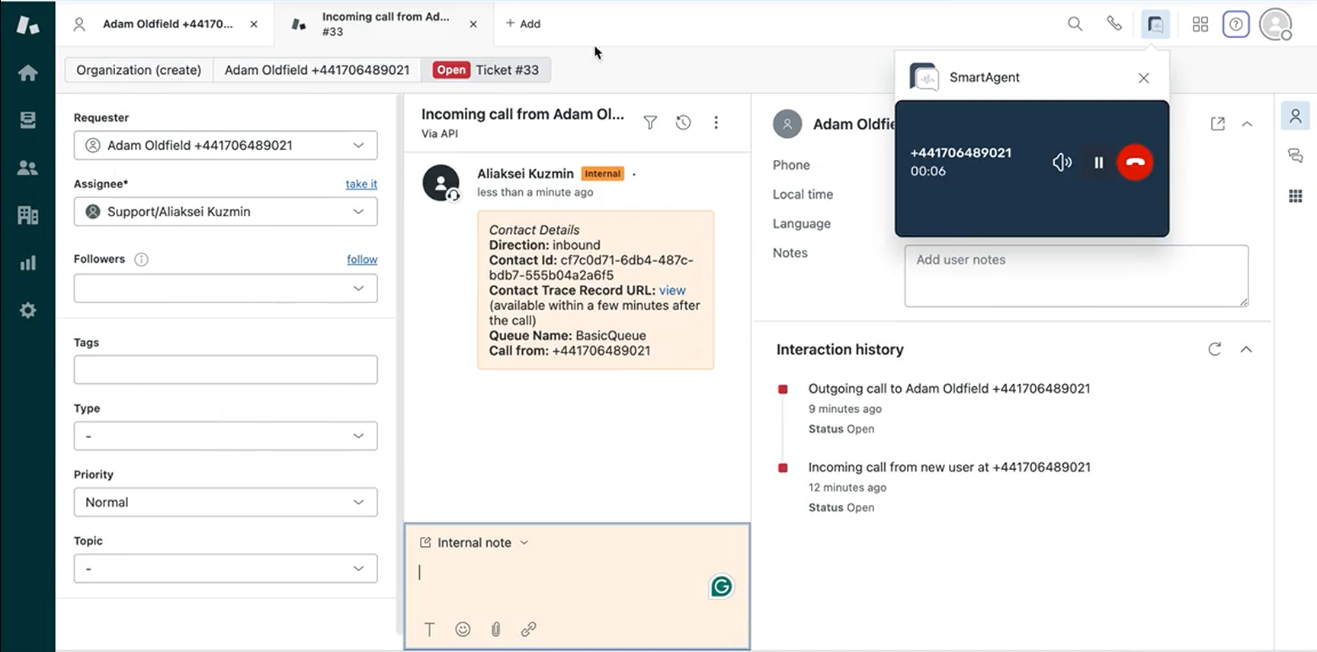
Task: Open the conversation filter icon
Action: pyautogui.click(x=650, y=123)
